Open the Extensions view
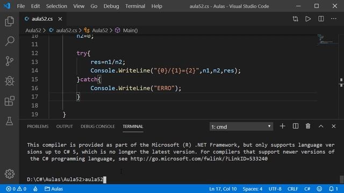 [x=10, y=101]
